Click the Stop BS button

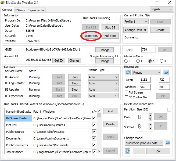point(110,27)
